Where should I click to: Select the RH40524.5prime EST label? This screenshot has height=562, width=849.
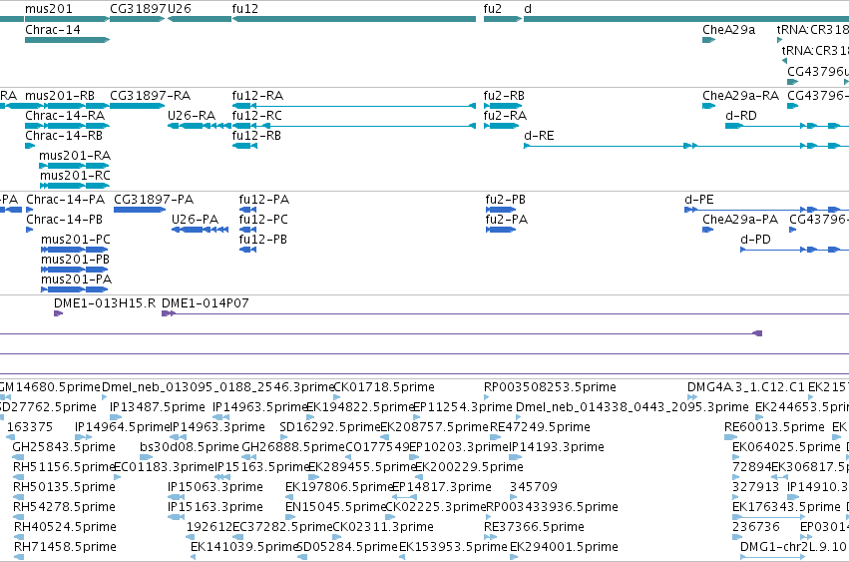[65, 528]
